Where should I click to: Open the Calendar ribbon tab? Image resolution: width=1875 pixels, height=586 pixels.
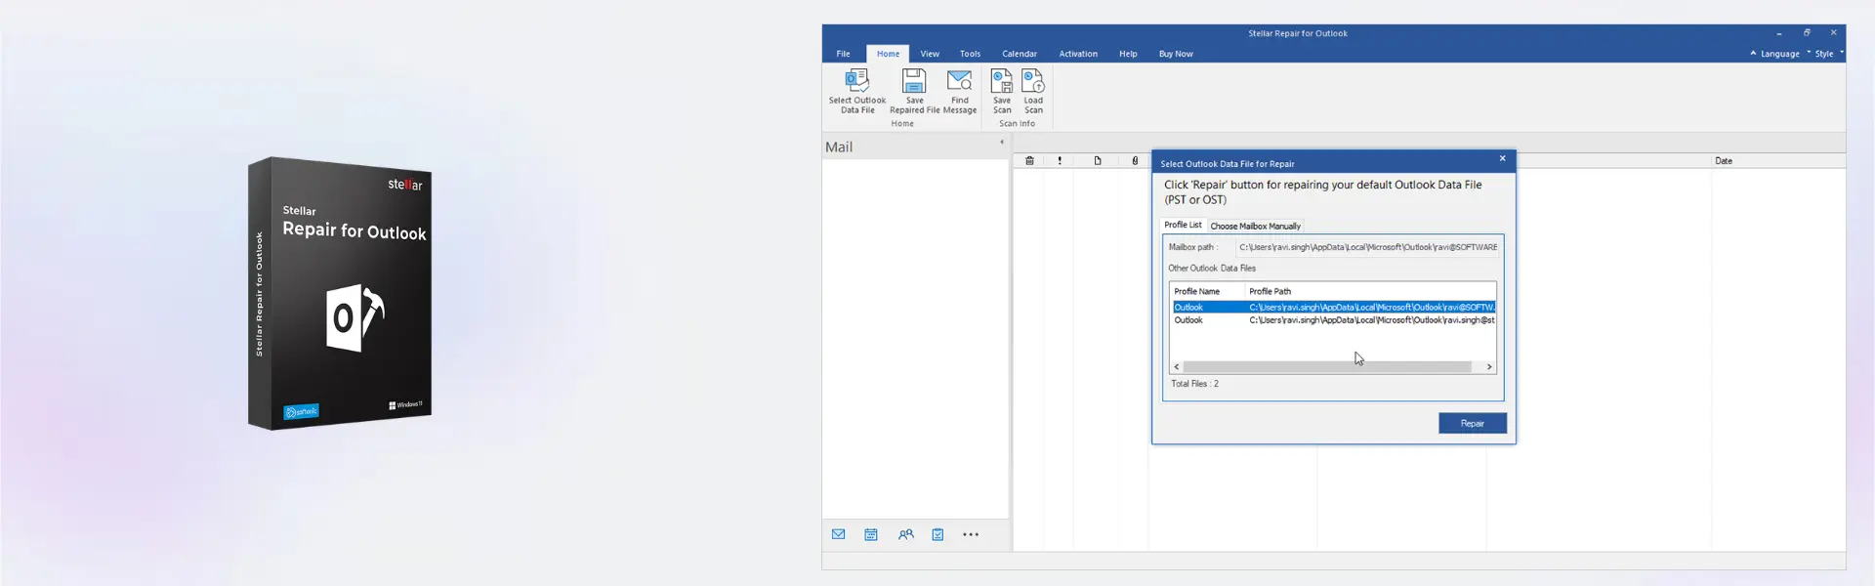click(x=1019, y=54)
